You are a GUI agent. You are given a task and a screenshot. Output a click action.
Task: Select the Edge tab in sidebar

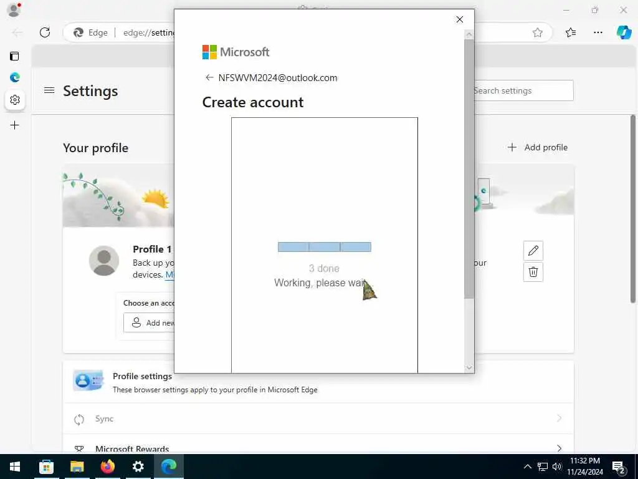pyautogui.click(x=15, y=77)
